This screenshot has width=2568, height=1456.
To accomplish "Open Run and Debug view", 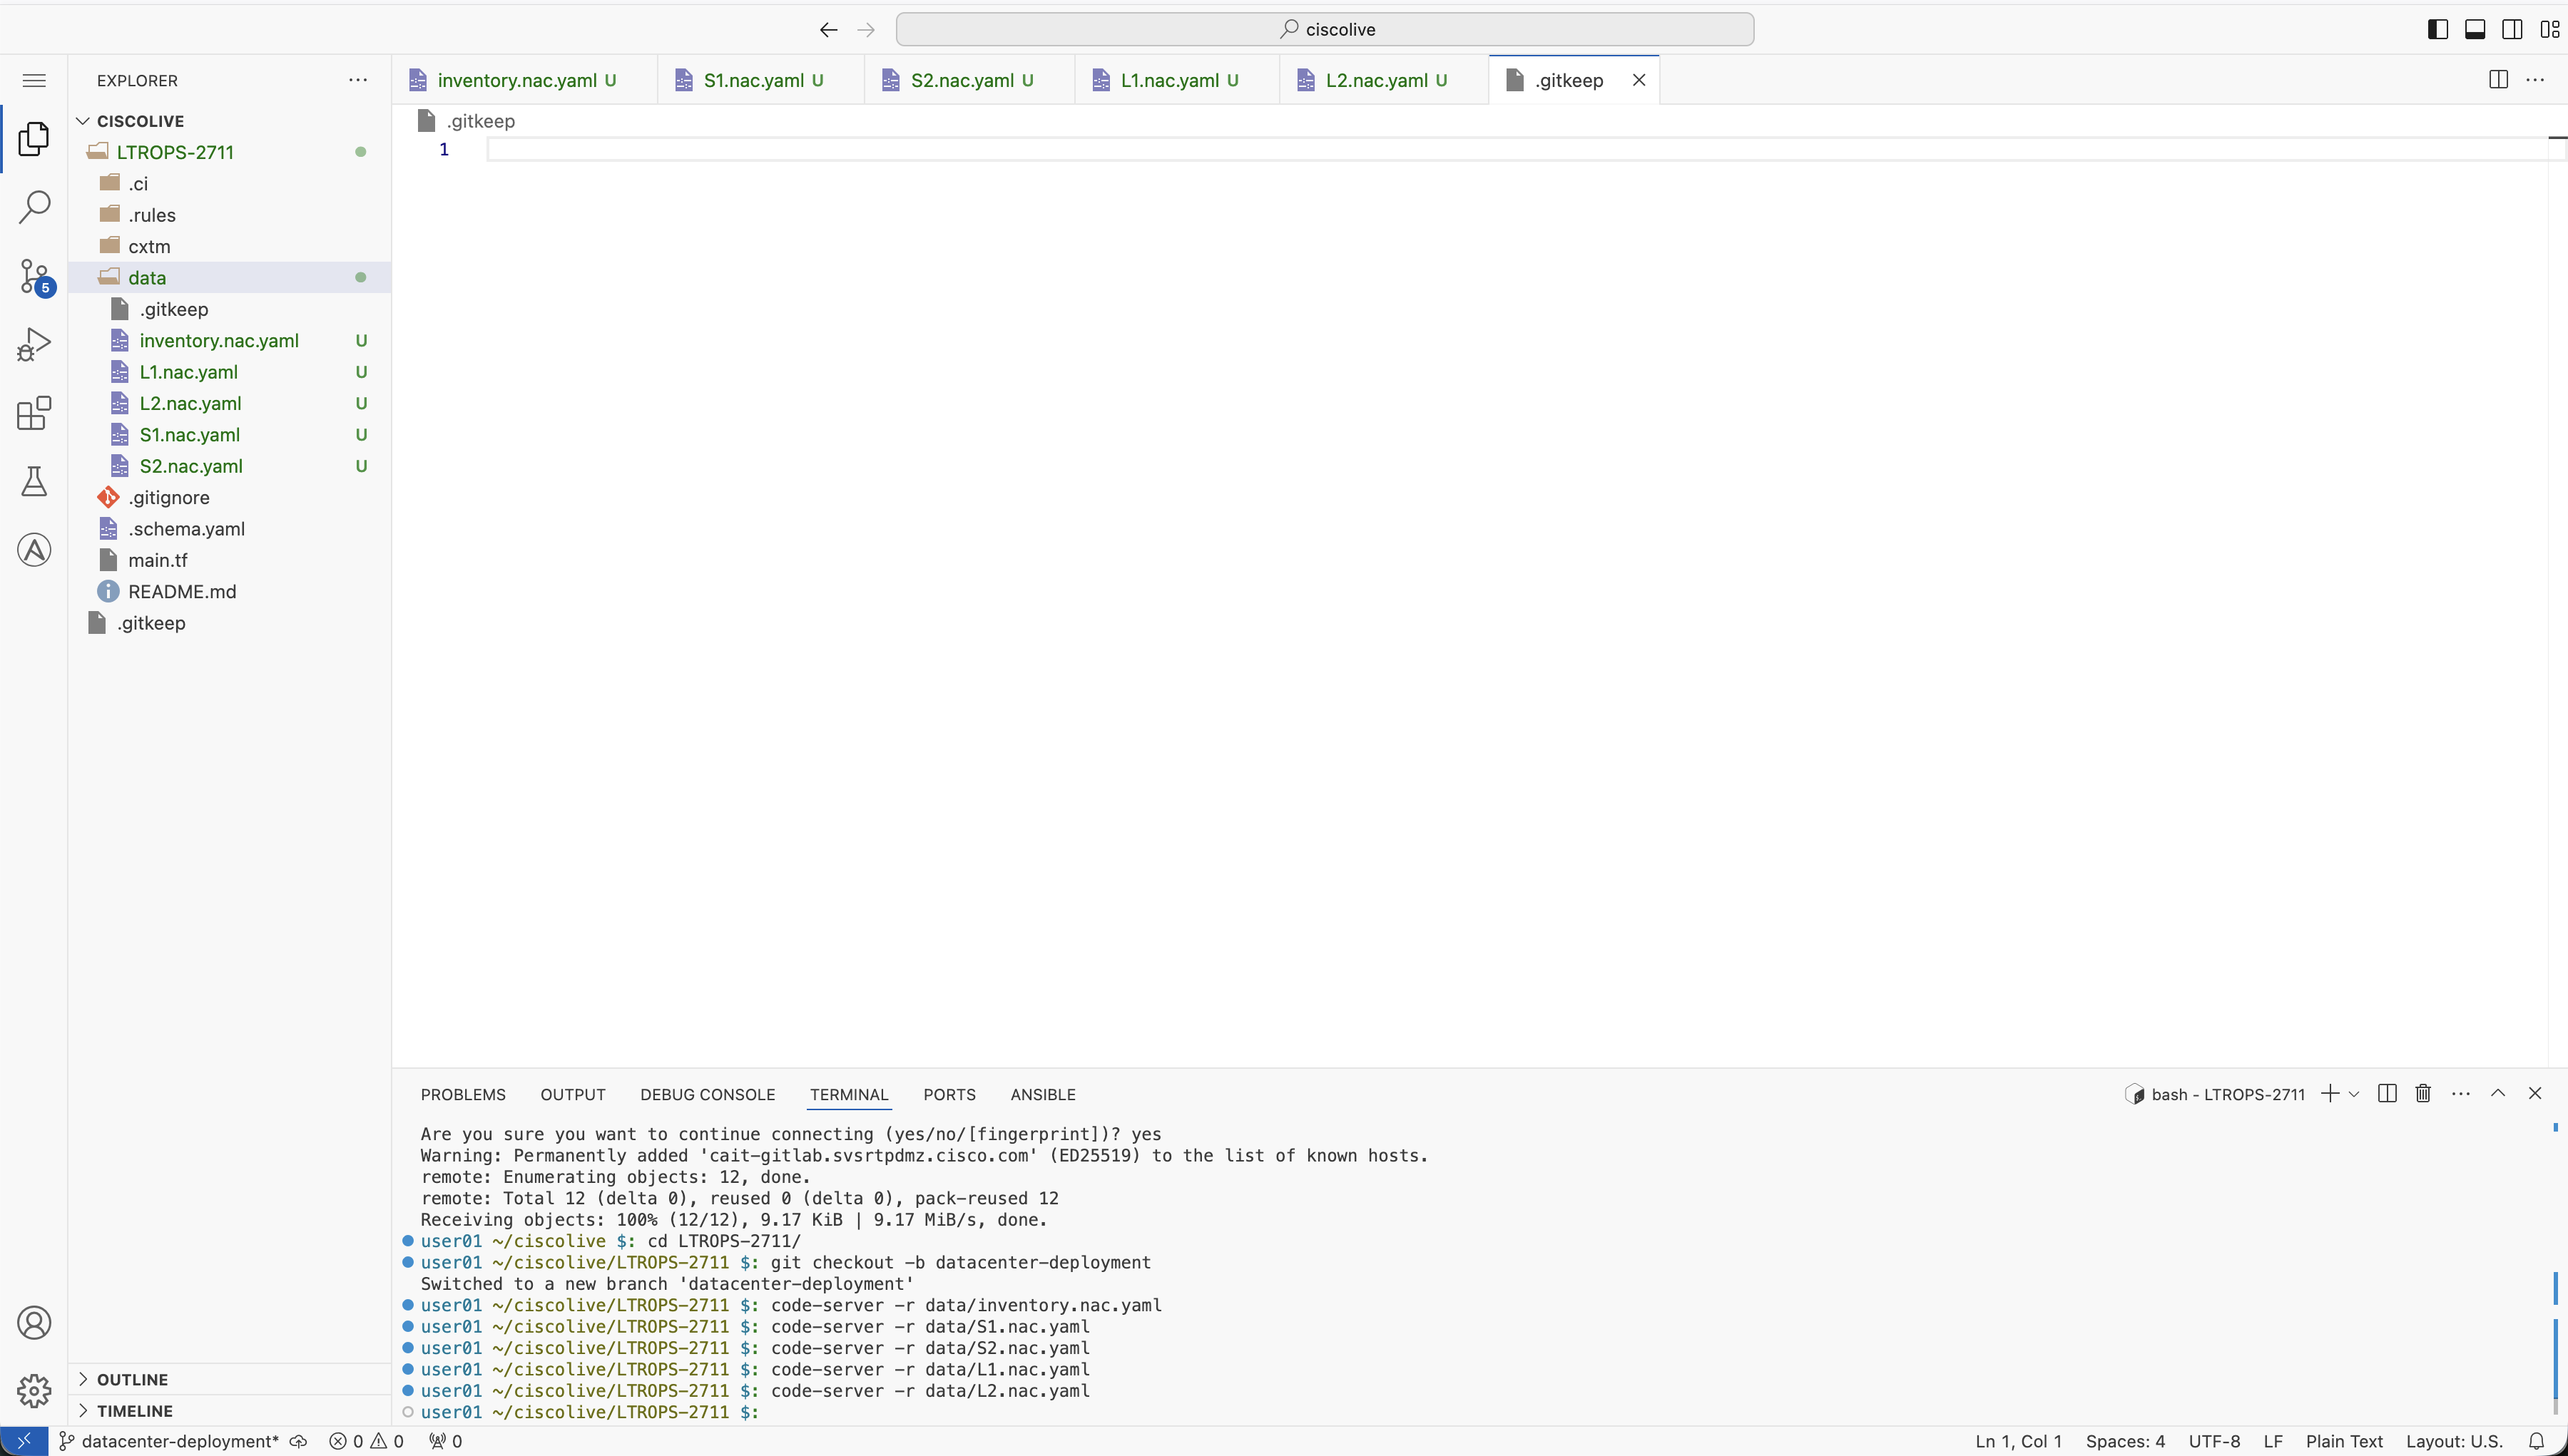I will 34,345.
